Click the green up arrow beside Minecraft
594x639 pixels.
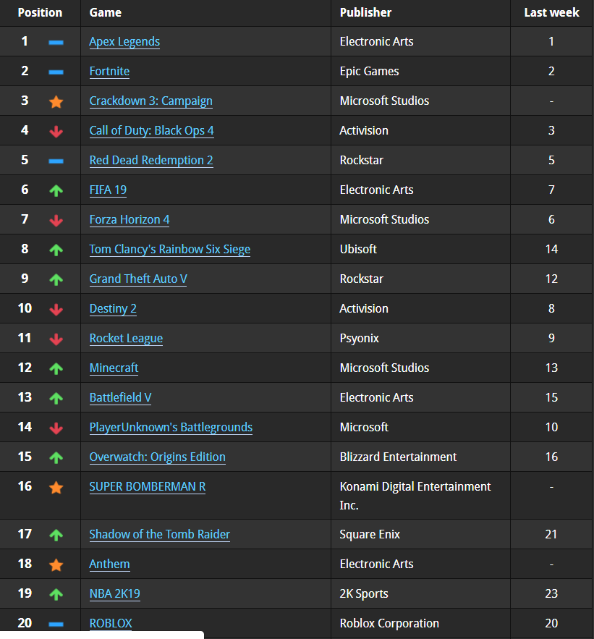tap(56, 368)
